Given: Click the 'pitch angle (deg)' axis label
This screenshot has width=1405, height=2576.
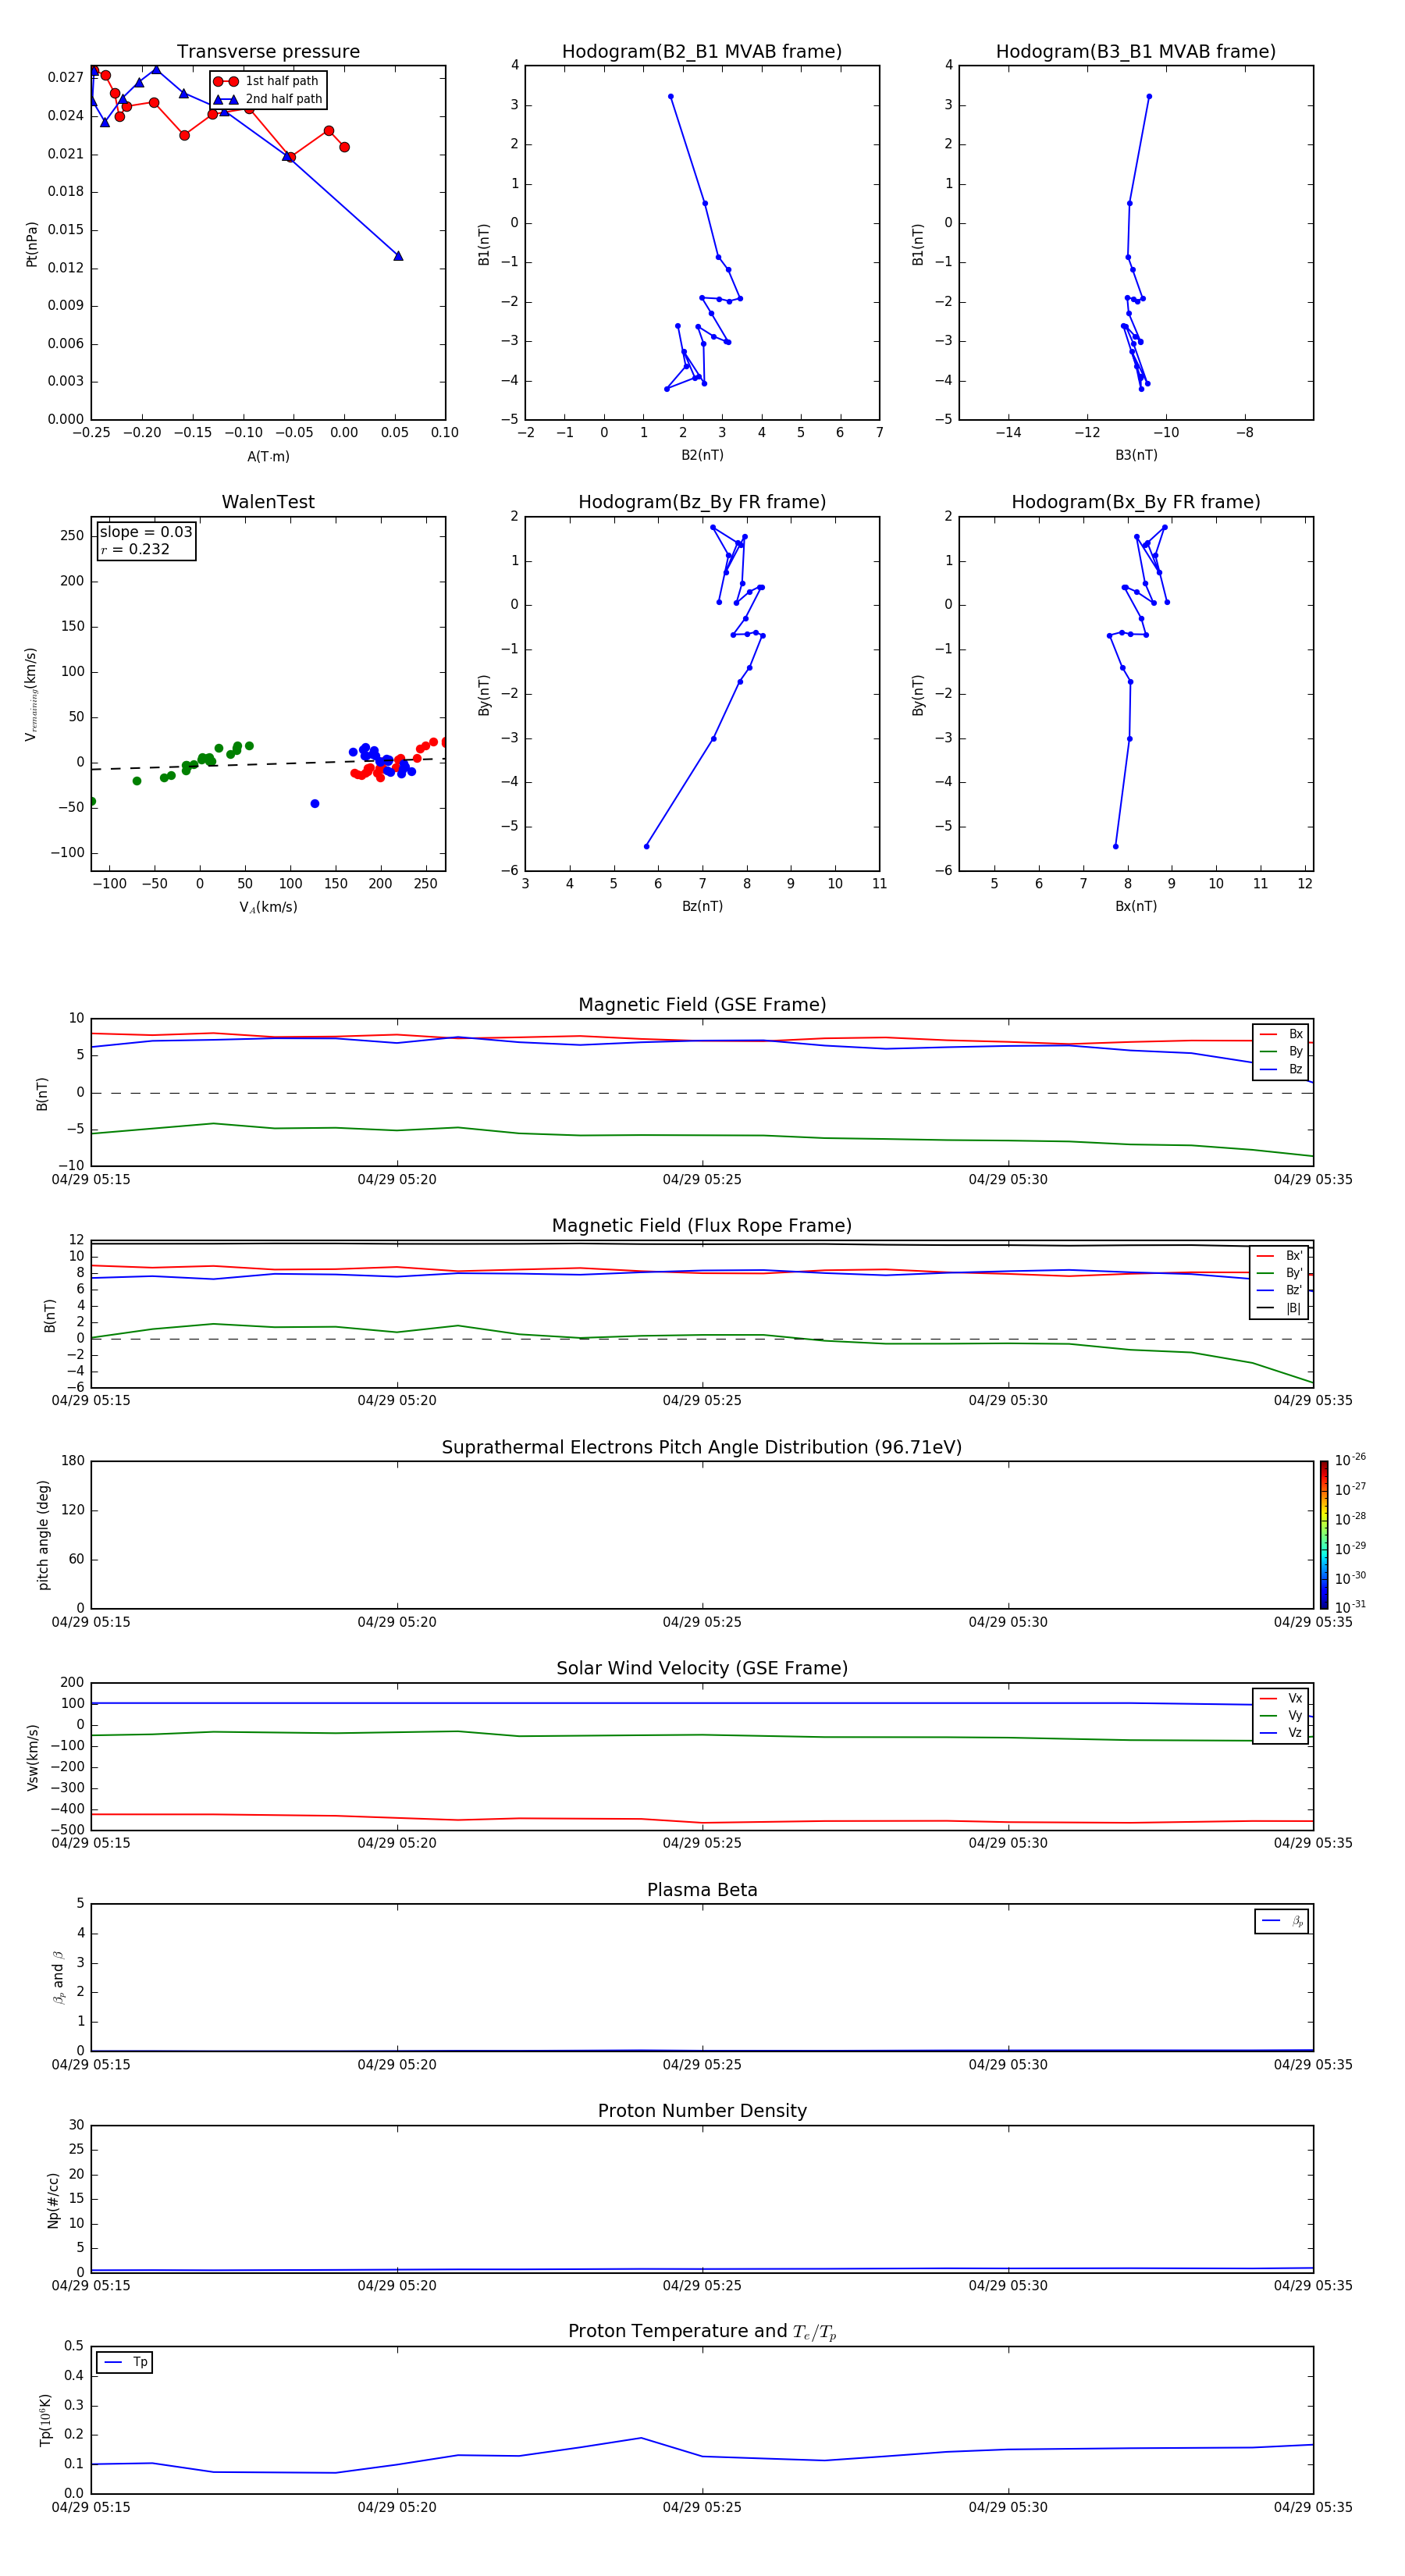Looking at the screenshot, I should coord(43,1534).
